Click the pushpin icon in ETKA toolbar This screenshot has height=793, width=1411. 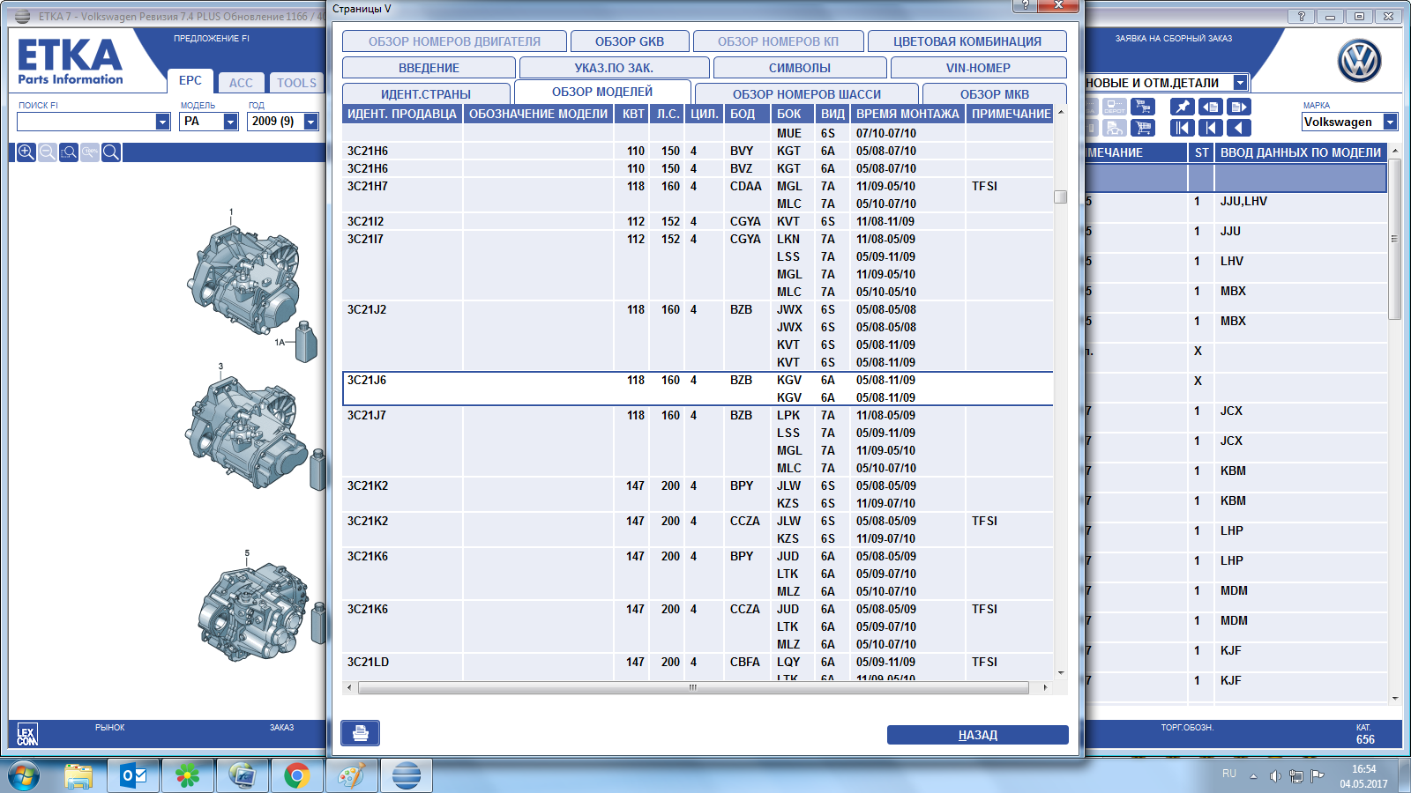coord(1182,107)
